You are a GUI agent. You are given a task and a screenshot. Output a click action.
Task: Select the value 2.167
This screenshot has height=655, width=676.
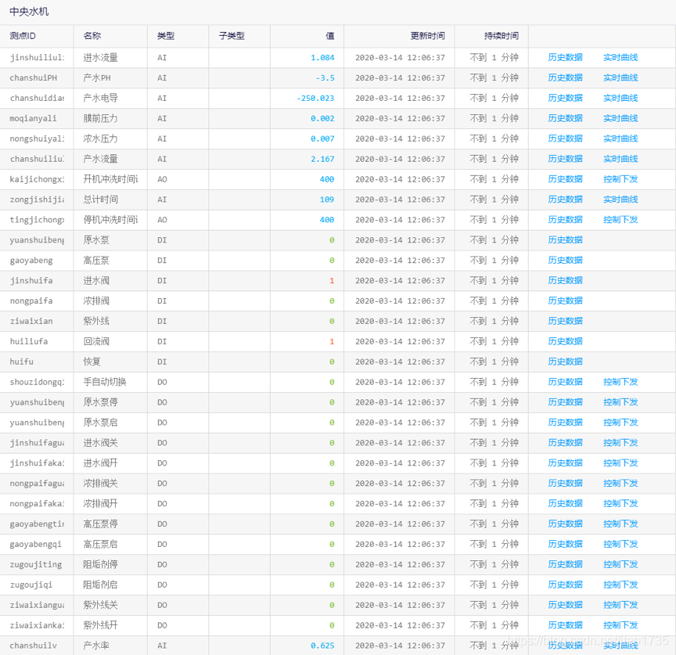tap(322, 159)
